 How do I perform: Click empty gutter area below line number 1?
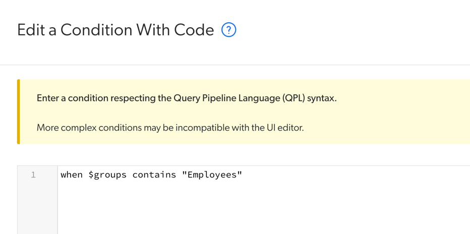tap(37, 212)
